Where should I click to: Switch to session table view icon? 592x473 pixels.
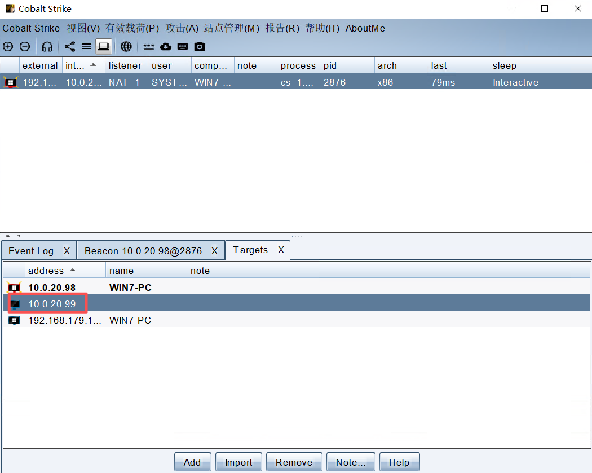[x=86, y=46]
